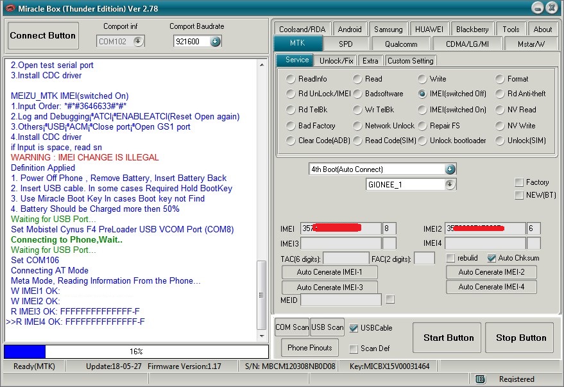This screenshot has height=387, width=564.
Task: Select the Service sub-tab
Action: point(296,60)
